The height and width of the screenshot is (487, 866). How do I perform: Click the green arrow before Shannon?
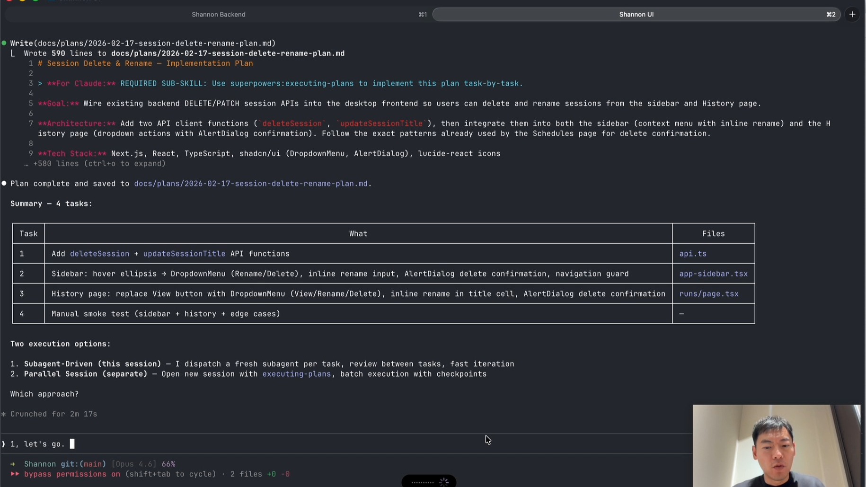[x=13, y=464]
